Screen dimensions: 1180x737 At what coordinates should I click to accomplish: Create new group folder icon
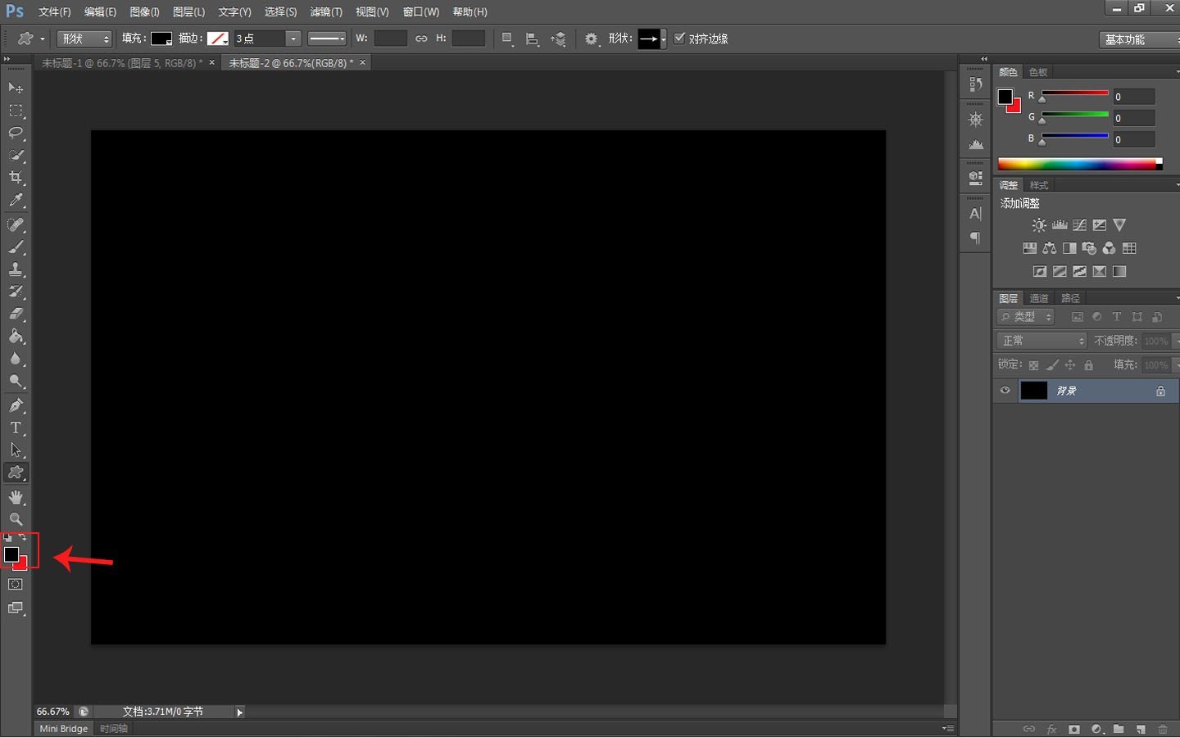coord(1119,729)
